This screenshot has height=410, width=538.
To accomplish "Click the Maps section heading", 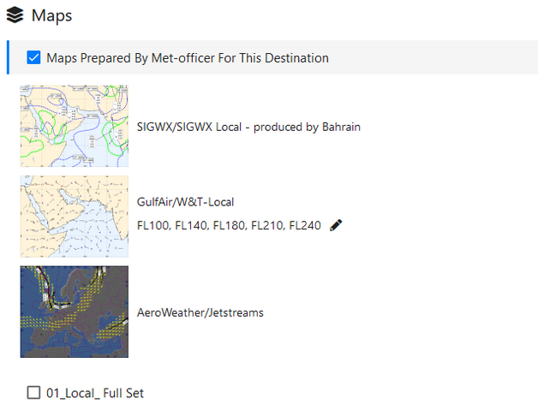I will click(x=51, y=15).
